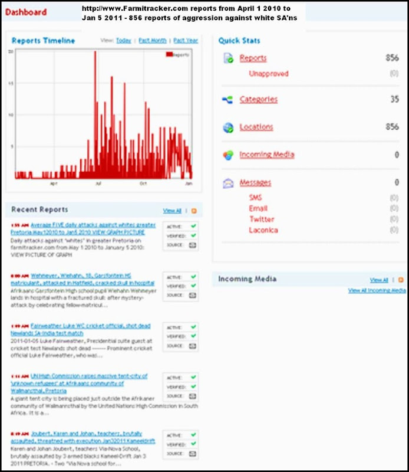
Task: Switch timeline view to Today
Action: coord(124,40)
